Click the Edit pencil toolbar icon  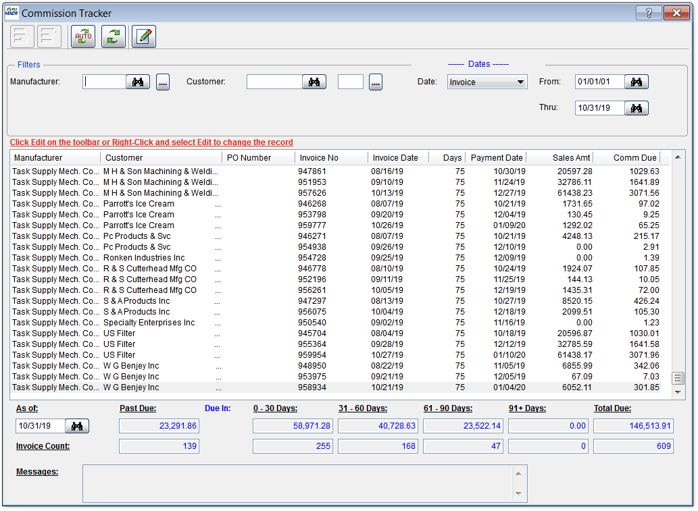143,36
